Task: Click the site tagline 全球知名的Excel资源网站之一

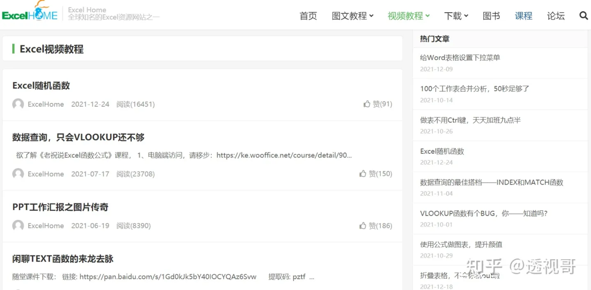Action: point(114,17)
